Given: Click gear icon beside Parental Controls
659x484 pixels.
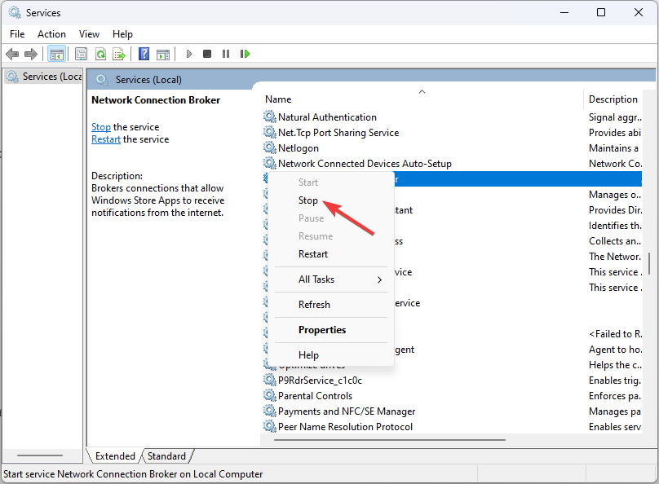Looking at the screenshot, I should (x=269, y=395).
